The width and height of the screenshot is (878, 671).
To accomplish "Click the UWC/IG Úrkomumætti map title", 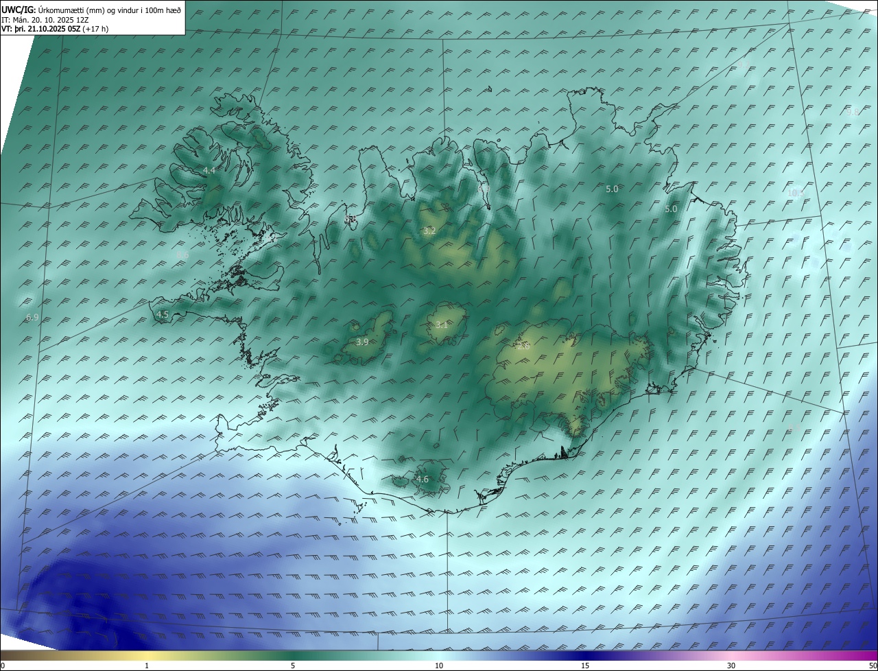I will point(91,10).
